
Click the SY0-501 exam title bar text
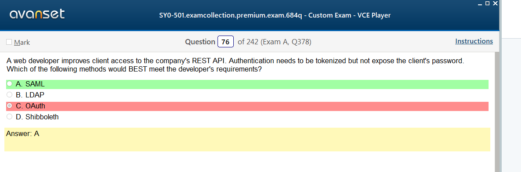[275, 15]
